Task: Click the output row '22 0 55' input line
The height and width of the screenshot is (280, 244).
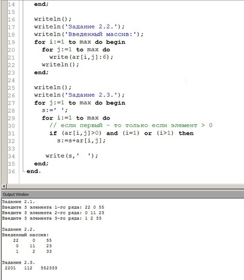Action: tap(53, 207)
